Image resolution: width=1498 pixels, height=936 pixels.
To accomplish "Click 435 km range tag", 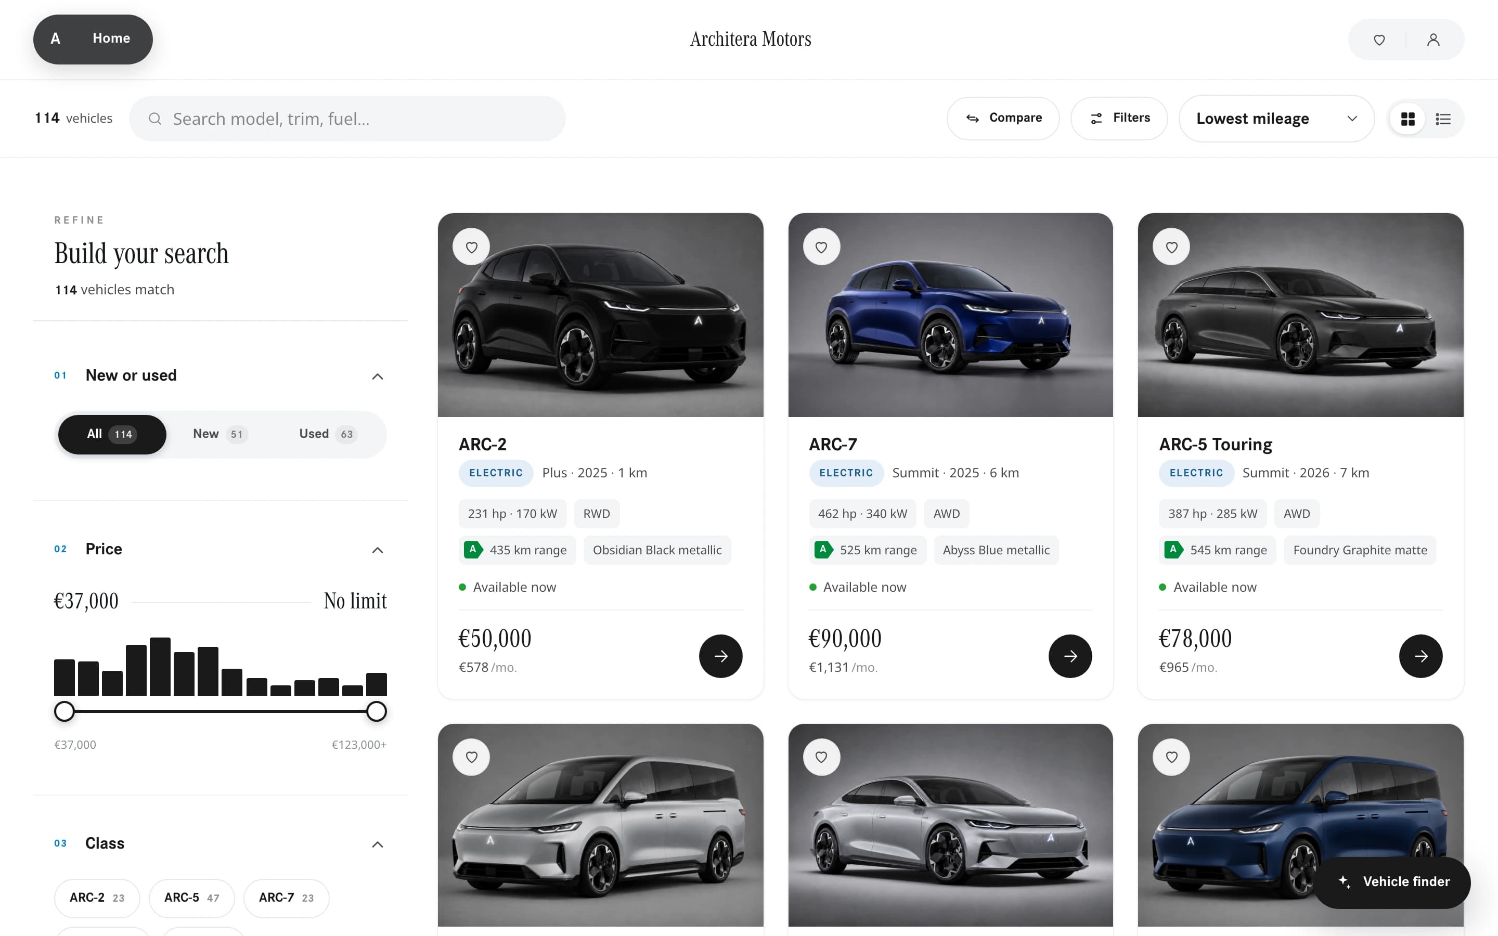I will pos(518,550).
